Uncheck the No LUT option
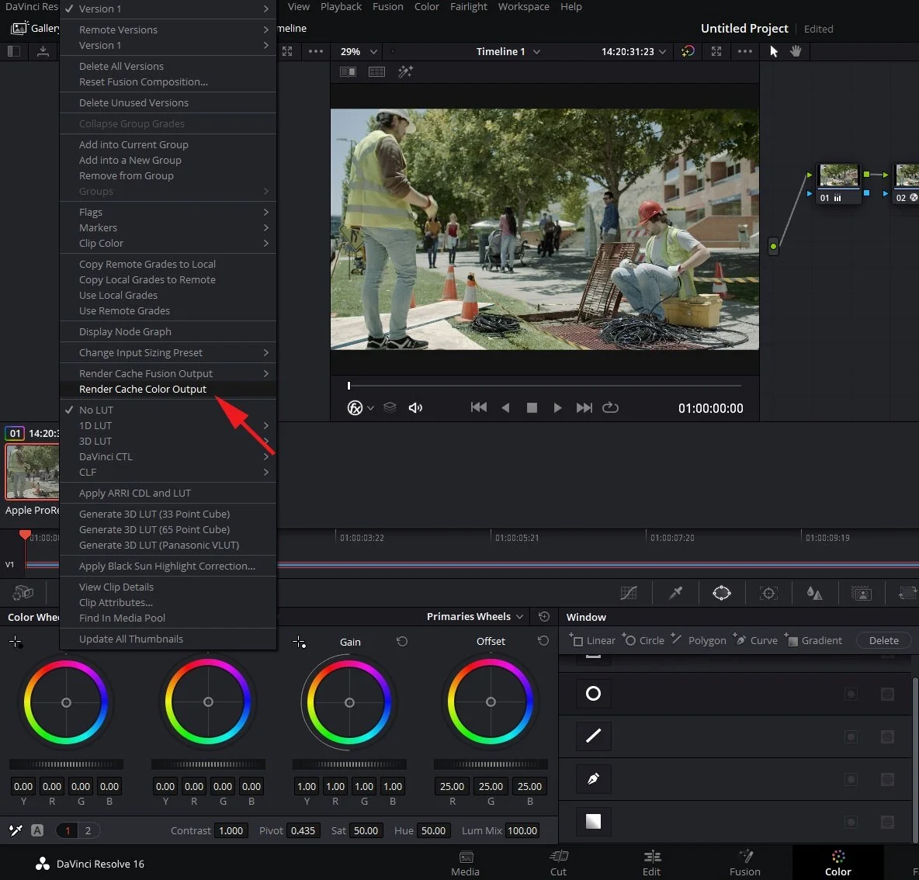The width and height of the screenshot is (919, 880). [x=97, y=410]
